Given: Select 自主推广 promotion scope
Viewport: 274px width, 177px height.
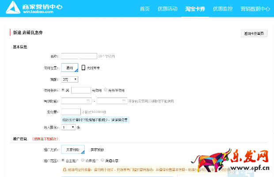Looking at the screenshot, I should click(63, 160).
